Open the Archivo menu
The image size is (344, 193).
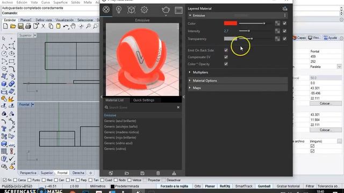[7, 2]
